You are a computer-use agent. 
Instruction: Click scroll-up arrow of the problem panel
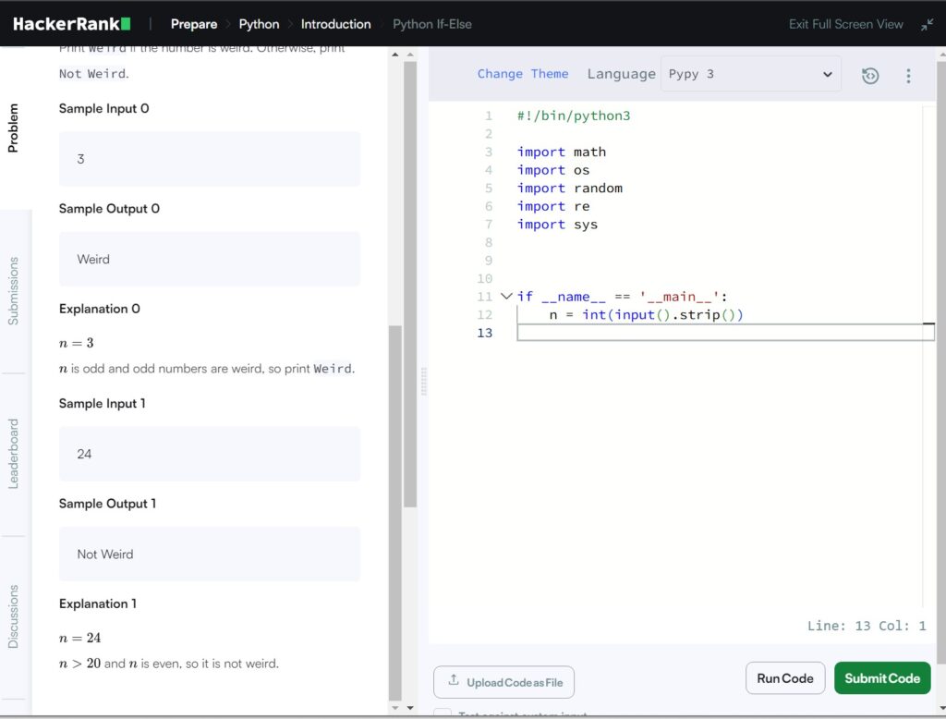pos(396,55)
